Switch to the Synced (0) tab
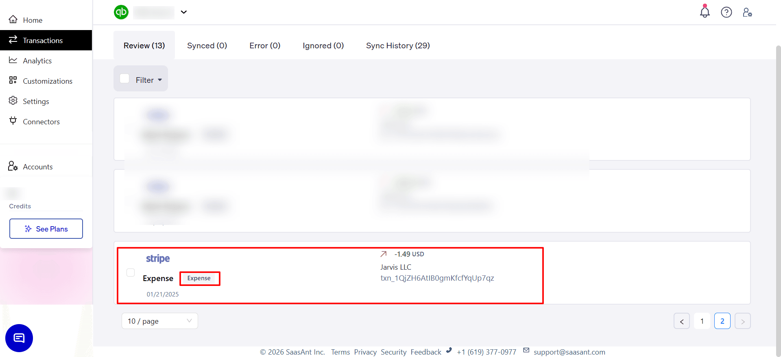Screen dimensions: 781x357 pos(207,45)
